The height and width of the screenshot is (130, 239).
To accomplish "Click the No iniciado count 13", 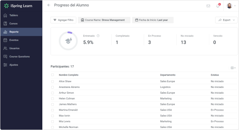I will (183, 42).
